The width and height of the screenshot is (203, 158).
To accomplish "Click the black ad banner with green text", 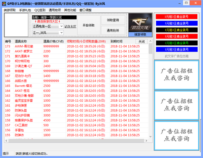I will tap(177, 43).
